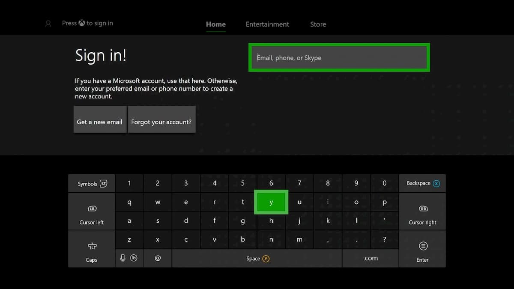514x289 pixels.
Task: Tap the number 3 key
Action: point(186,183)
